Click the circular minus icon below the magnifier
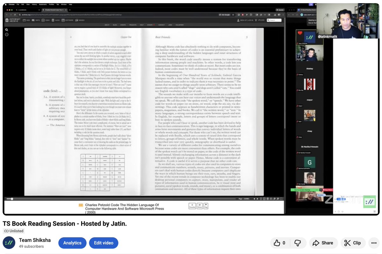Image resolution: width=382 pixels, height=254 pixels. point(7,34)
